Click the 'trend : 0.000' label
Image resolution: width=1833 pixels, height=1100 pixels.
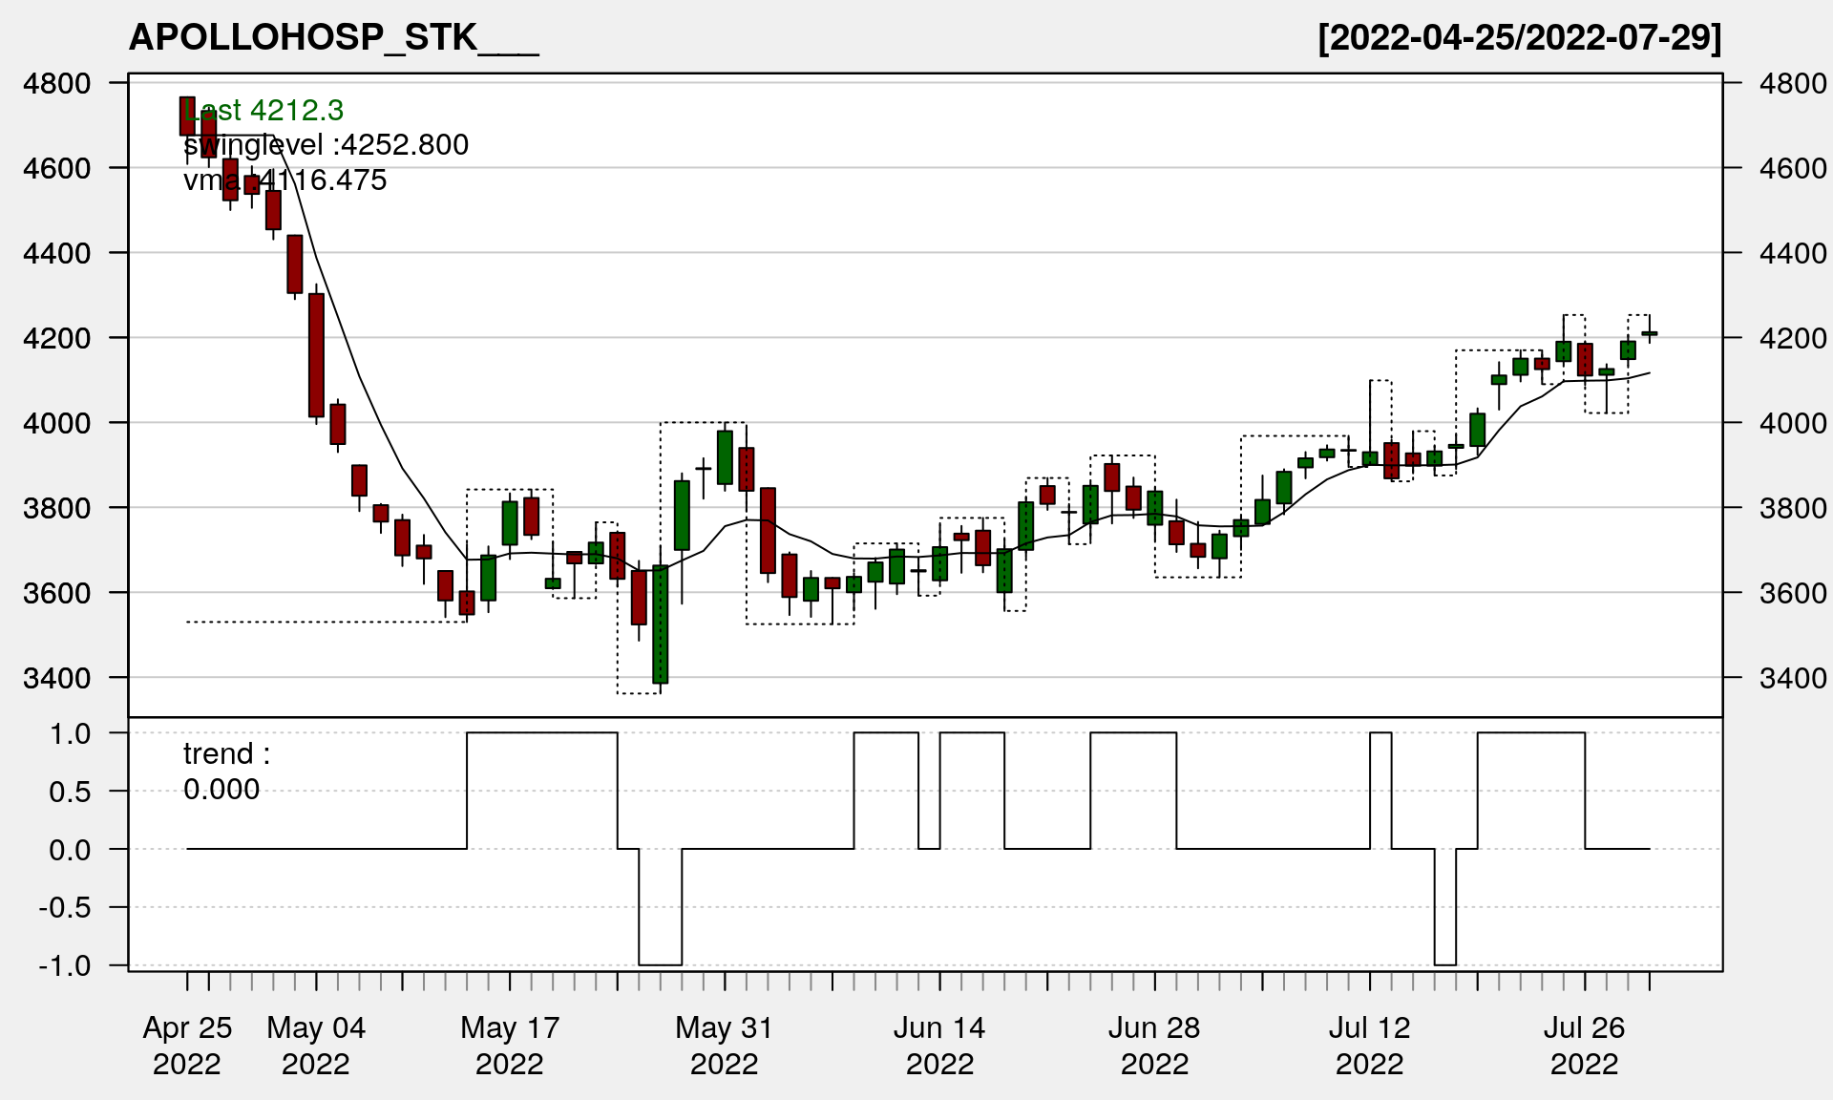coord(225,772)
